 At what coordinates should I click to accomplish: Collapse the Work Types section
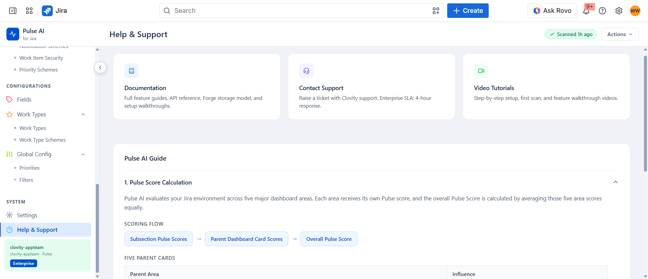click(83, 114)
